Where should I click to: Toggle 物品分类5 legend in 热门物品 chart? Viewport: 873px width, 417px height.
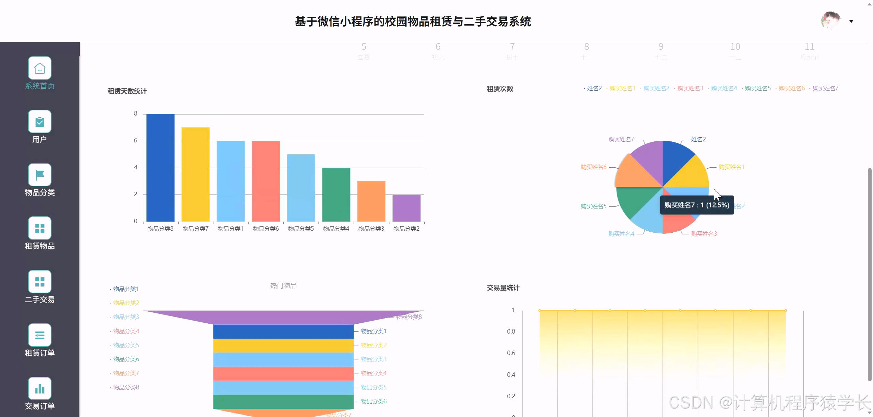(x=125, y=345)
